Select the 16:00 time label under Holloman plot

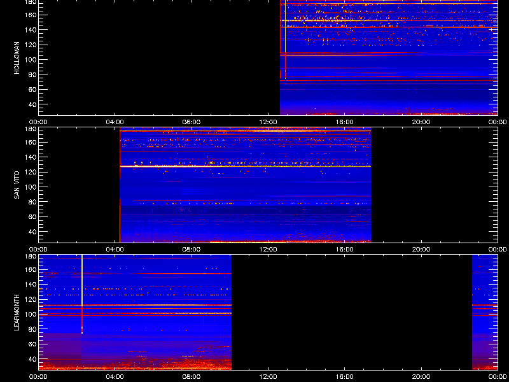(345, 122)
